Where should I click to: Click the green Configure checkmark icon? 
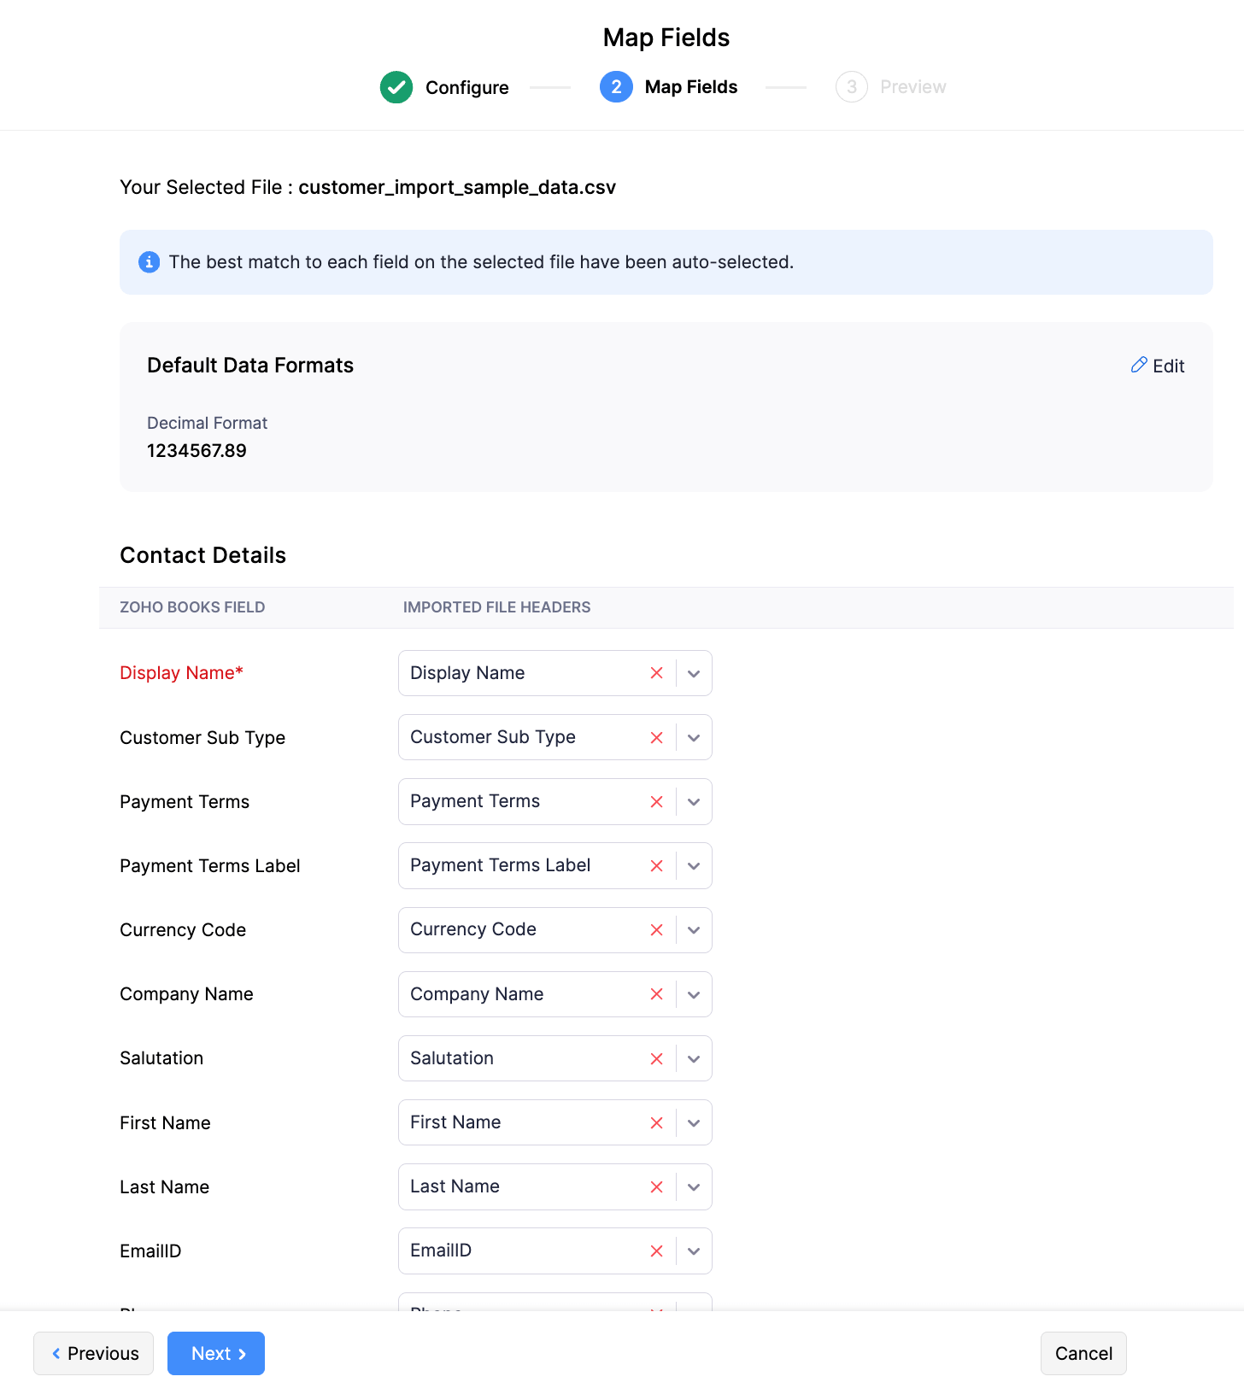click(396, 87)
